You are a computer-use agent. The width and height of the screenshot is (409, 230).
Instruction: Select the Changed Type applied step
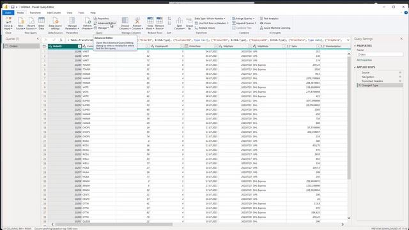pyautogui.click(x=380, y=85)
